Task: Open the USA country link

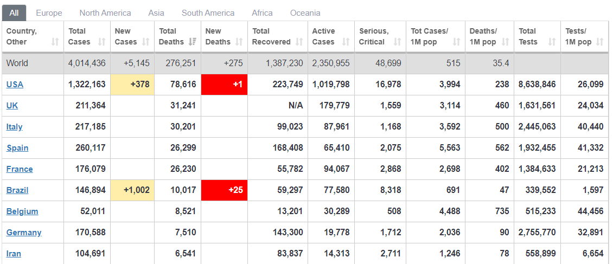Action: (15, 85)
